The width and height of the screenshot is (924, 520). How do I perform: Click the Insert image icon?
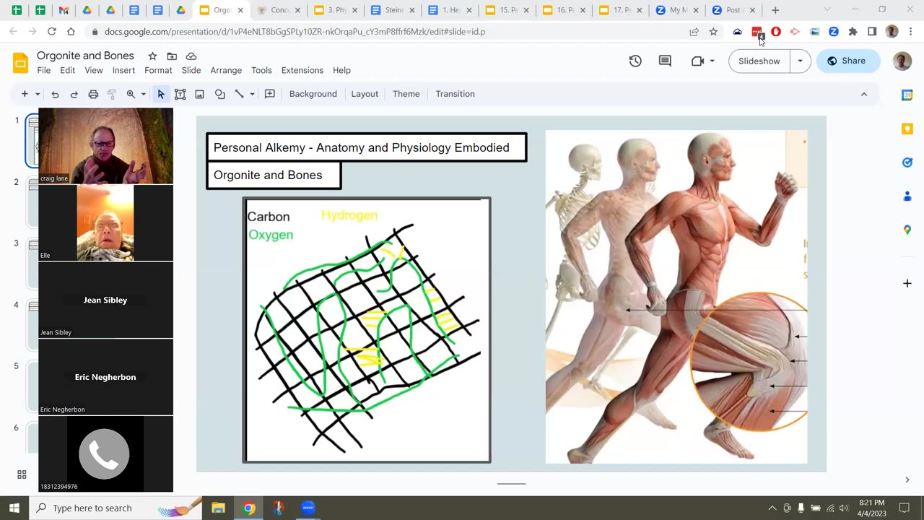[x=200, y=94]
